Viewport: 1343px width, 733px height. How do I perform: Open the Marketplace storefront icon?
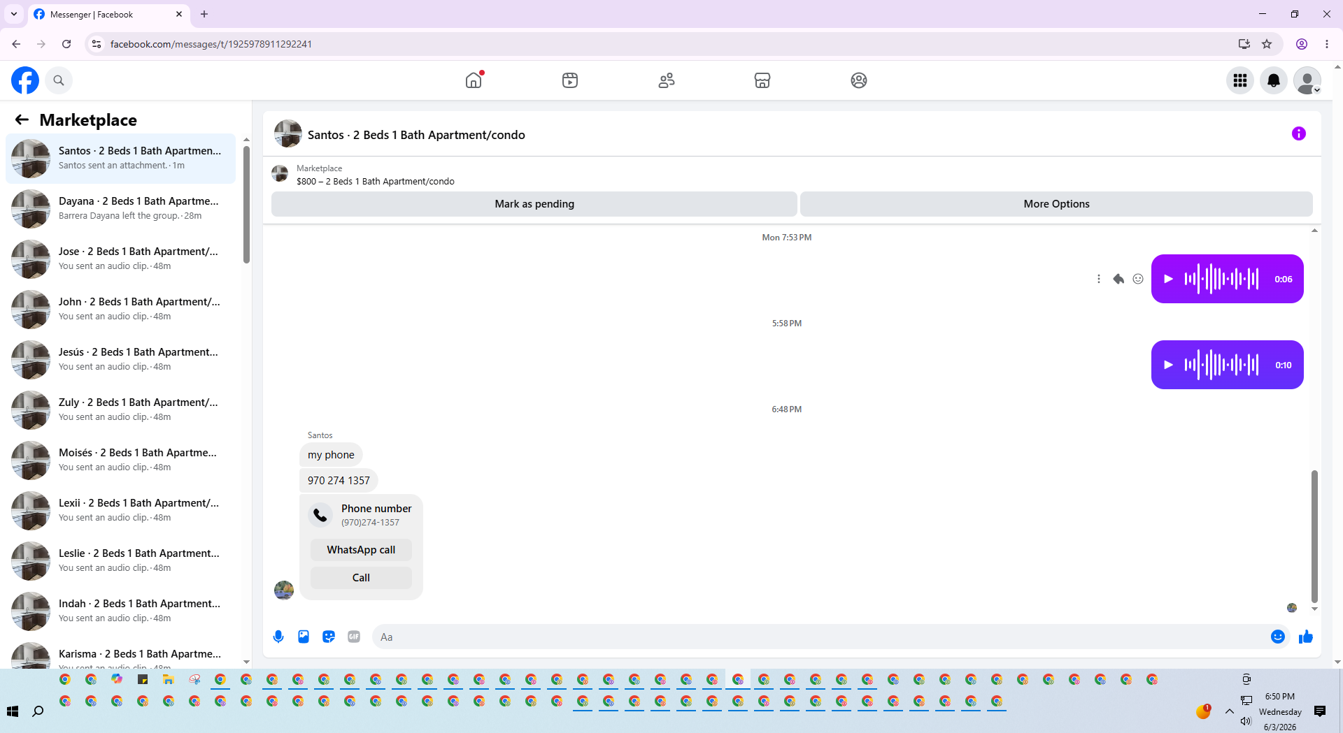pyautogui.click(x=762, y=80)
